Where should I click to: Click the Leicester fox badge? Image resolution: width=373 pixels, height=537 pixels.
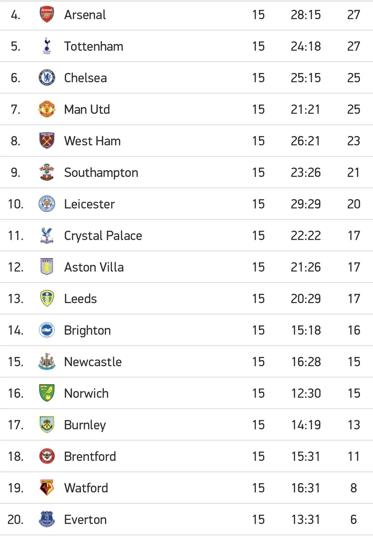click(47, 204)
